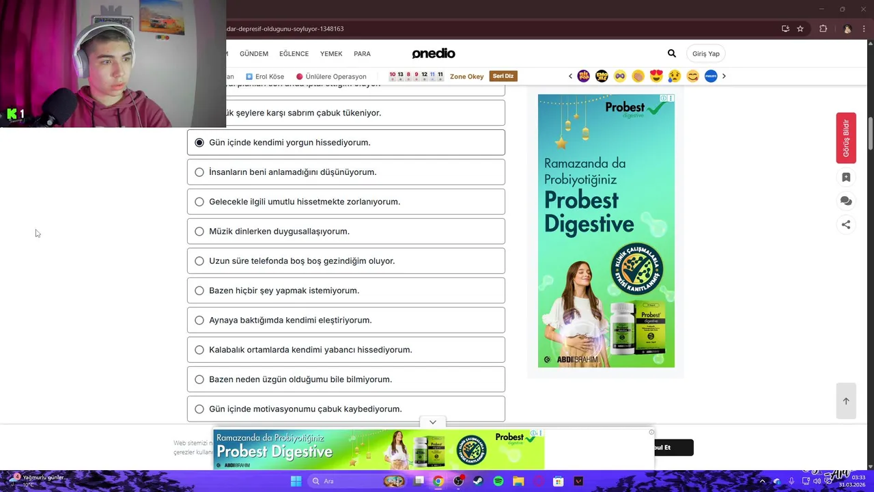This screenshot has width=874, height=492.
Task: Open File Explorer from the taskbar
Action: click(518, 481)
